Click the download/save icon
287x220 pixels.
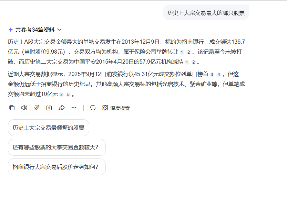click(49, 108)
